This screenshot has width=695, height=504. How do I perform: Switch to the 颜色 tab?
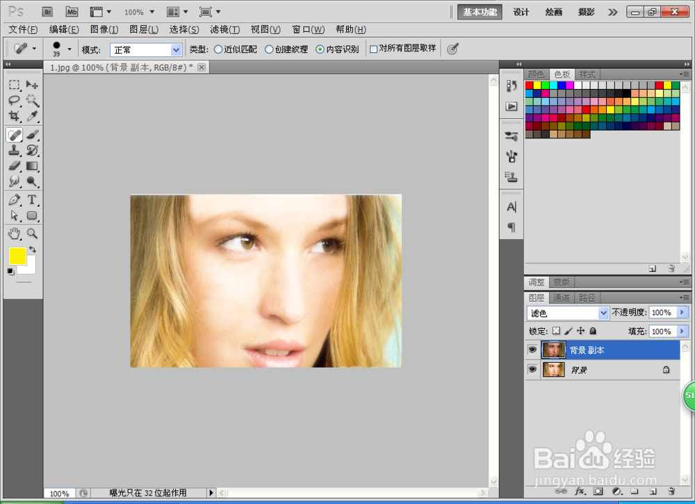(537, 74)
